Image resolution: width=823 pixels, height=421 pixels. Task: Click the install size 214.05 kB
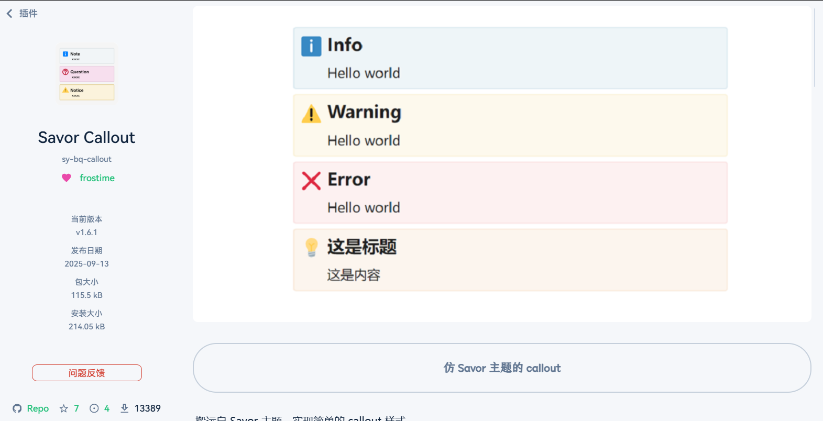87,327
